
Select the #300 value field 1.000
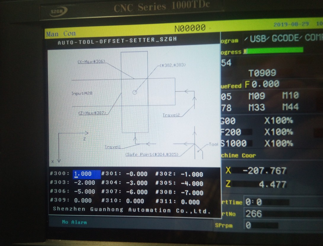point(87,174)
